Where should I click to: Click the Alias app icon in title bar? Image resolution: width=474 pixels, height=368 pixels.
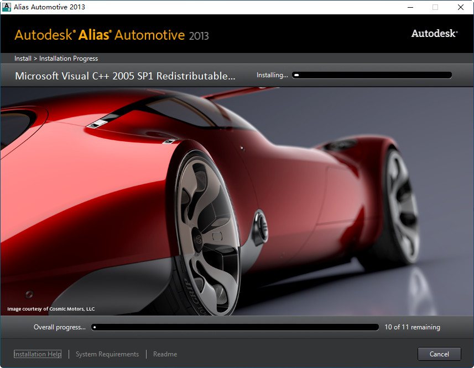[x=6, y=7]
